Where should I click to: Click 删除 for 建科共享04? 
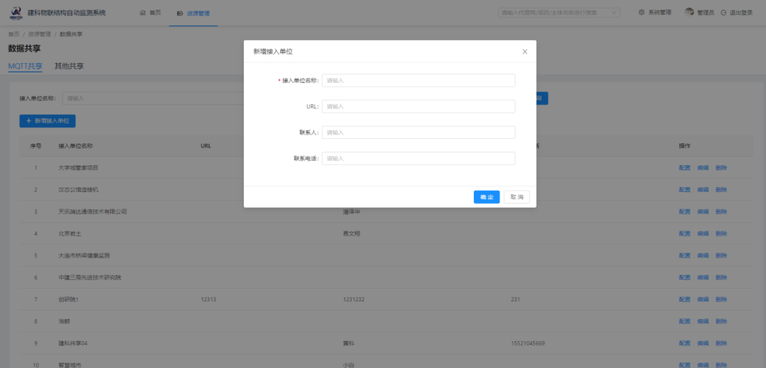[721, 344]
